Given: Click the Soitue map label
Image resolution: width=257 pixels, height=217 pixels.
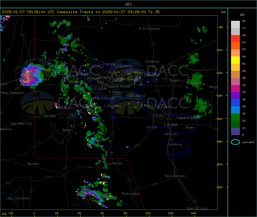Looking at the screenshot, I should (152, 127).
